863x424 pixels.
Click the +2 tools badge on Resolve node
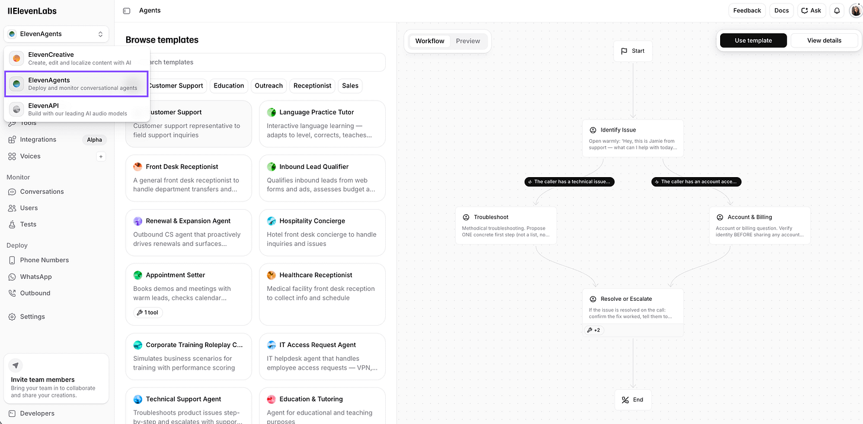(593, 330)
